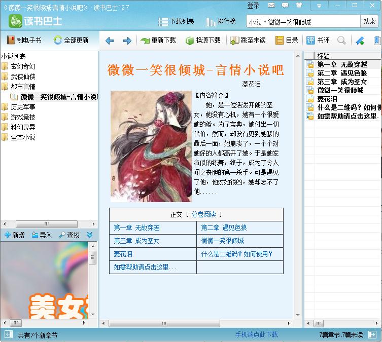The width and height of the screenshot is (382, 342).
Task: Open the 目录 table of contents
Action: [x=287, y=40]
